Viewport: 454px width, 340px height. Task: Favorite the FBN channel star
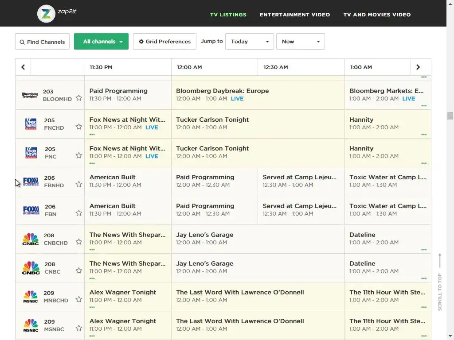tap(79, 213)
